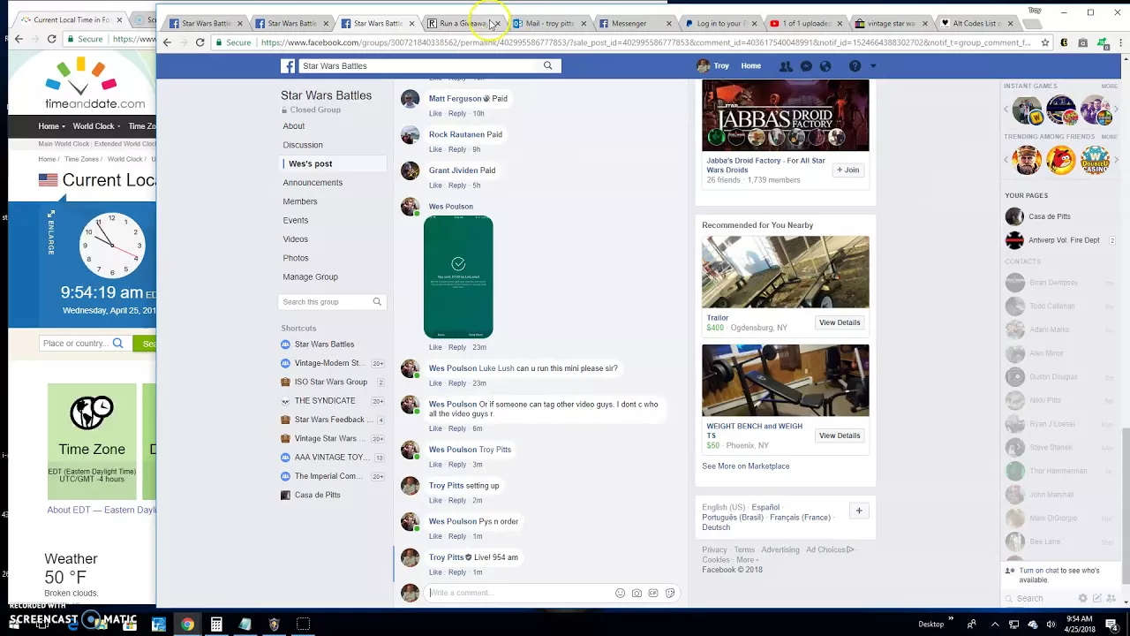The image size is (1130, 636).
Task: Open the Notifications globe icon
Action: [825, 66]
